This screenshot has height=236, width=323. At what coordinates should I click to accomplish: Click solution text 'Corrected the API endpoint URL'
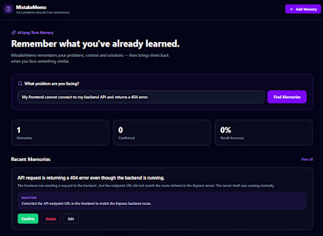pos(86,204)
